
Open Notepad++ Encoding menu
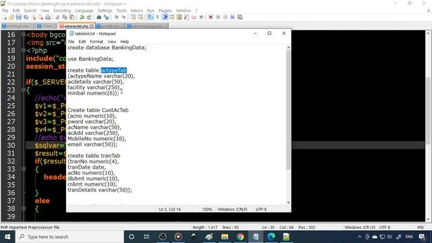click(62, 11)
